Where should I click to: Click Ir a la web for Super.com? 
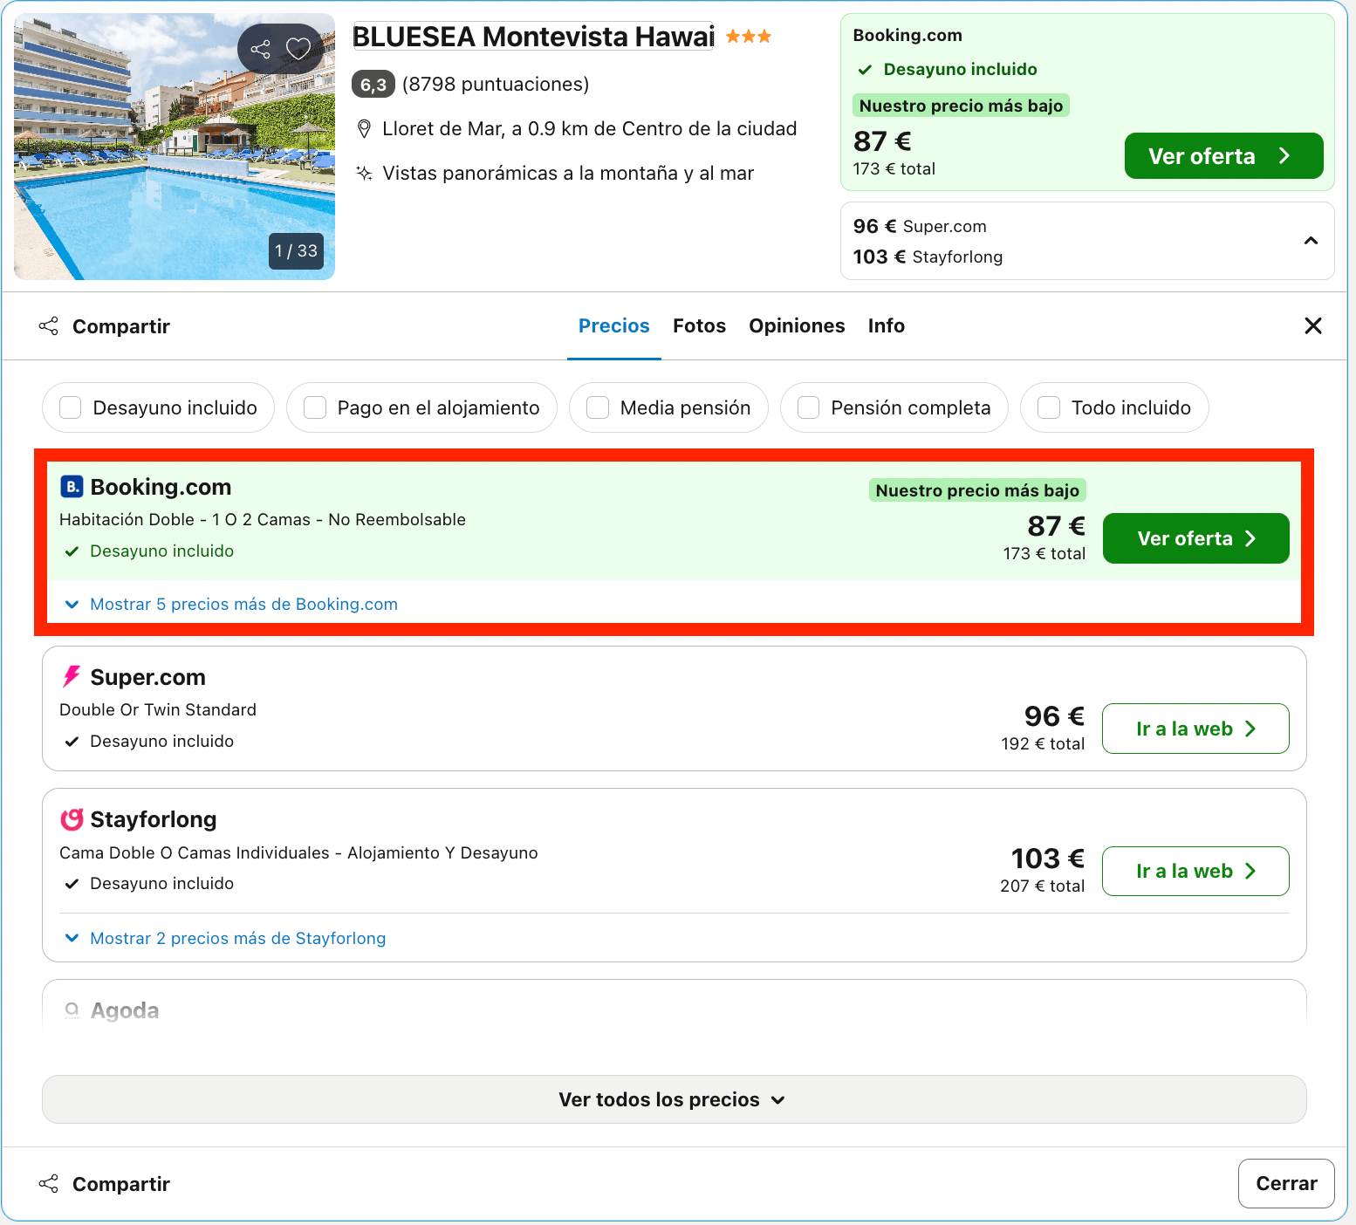pos(1195,729)
